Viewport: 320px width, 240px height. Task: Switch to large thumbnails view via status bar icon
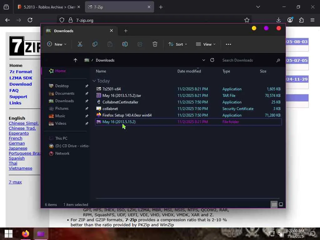[281, 204]
